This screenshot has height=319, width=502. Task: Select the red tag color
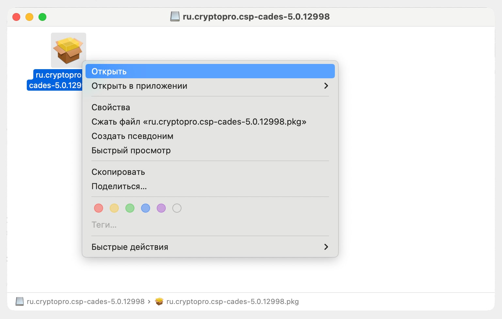[99, 208]
